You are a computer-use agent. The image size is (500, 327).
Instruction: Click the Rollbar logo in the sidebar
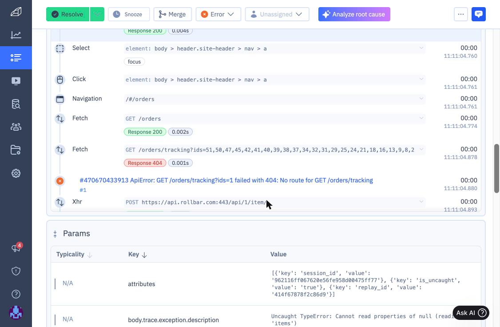(16, 12)
